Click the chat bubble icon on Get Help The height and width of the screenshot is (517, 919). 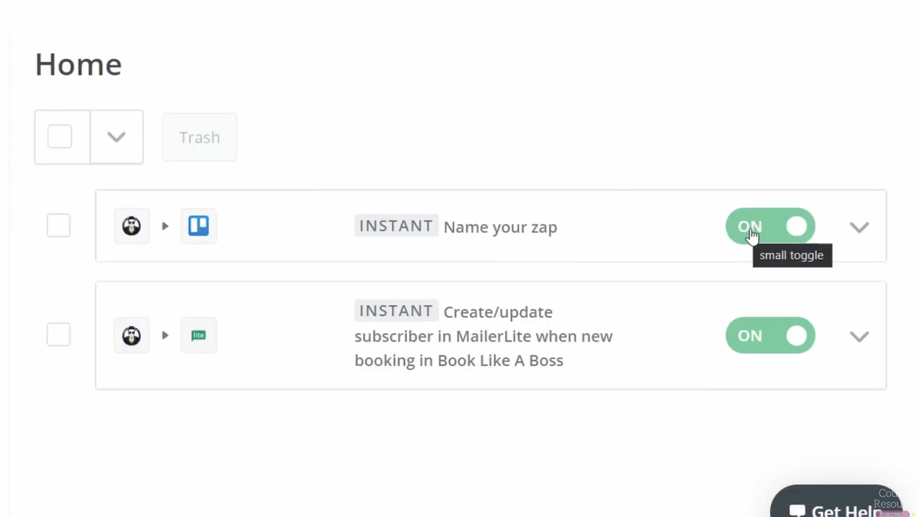point(797,511)
